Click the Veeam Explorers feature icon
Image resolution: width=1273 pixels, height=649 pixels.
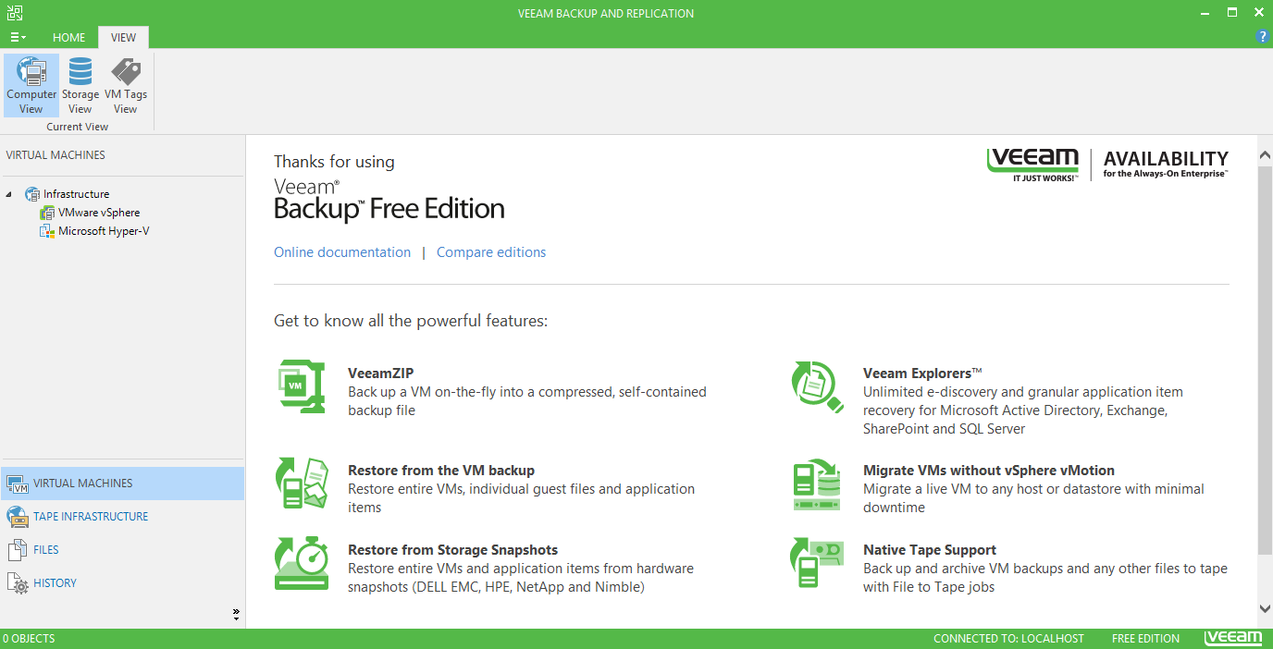pyautogui.click(x=817, y=386)
